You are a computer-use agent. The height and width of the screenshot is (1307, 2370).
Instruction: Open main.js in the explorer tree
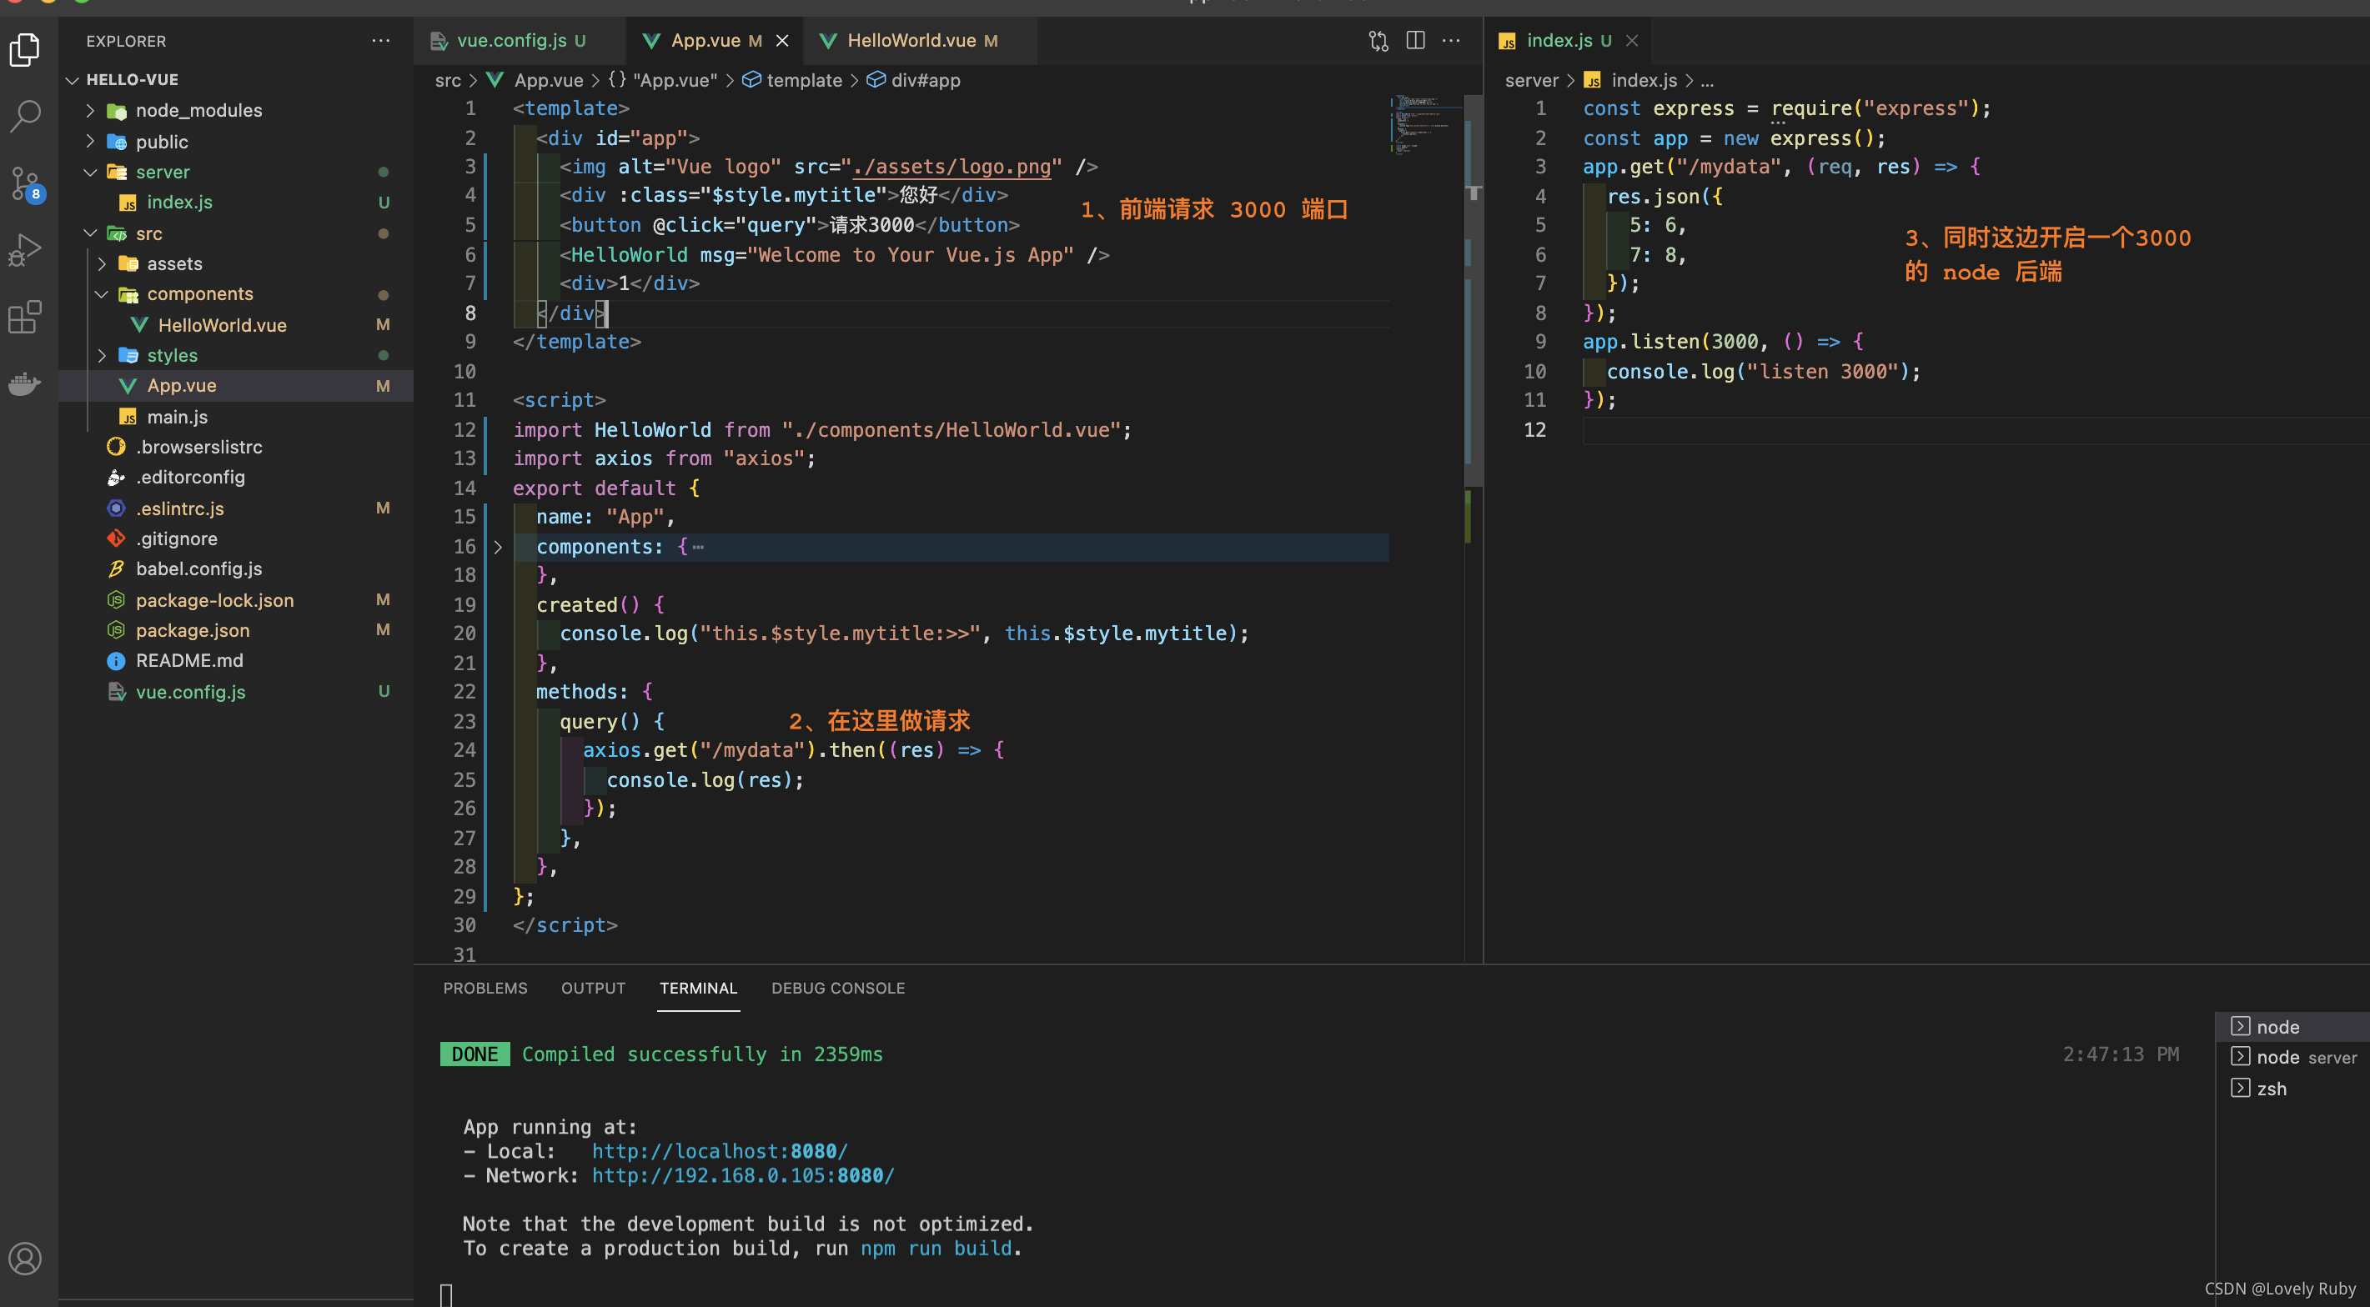click(177, 417)
